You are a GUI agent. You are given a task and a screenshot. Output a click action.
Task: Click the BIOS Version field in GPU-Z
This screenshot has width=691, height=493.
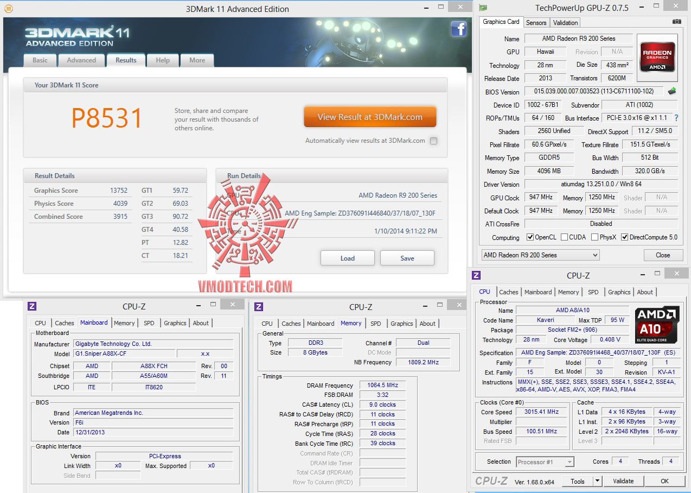pyautogui.click(x=594, y=92)
